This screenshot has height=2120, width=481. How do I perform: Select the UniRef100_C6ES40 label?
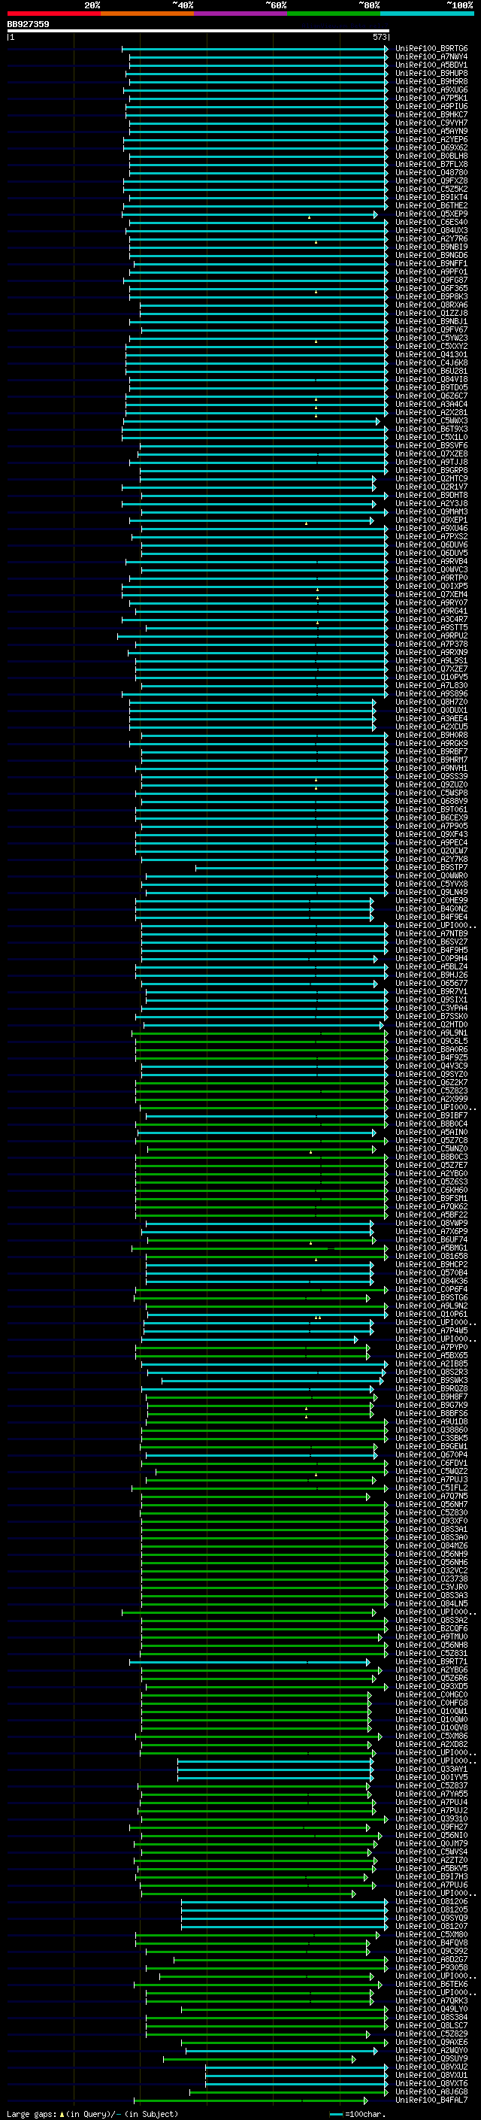click(x=431, y=222)
